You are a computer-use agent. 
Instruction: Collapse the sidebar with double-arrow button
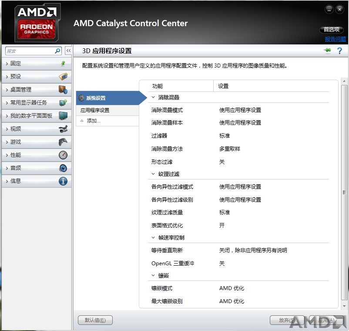(68, 51)
